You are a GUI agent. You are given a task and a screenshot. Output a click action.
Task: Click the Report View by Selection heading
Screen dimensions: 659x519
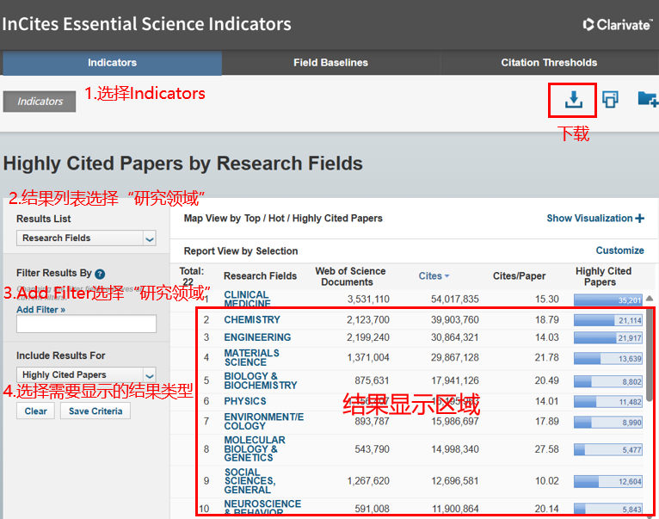click(x=241, y=251)
